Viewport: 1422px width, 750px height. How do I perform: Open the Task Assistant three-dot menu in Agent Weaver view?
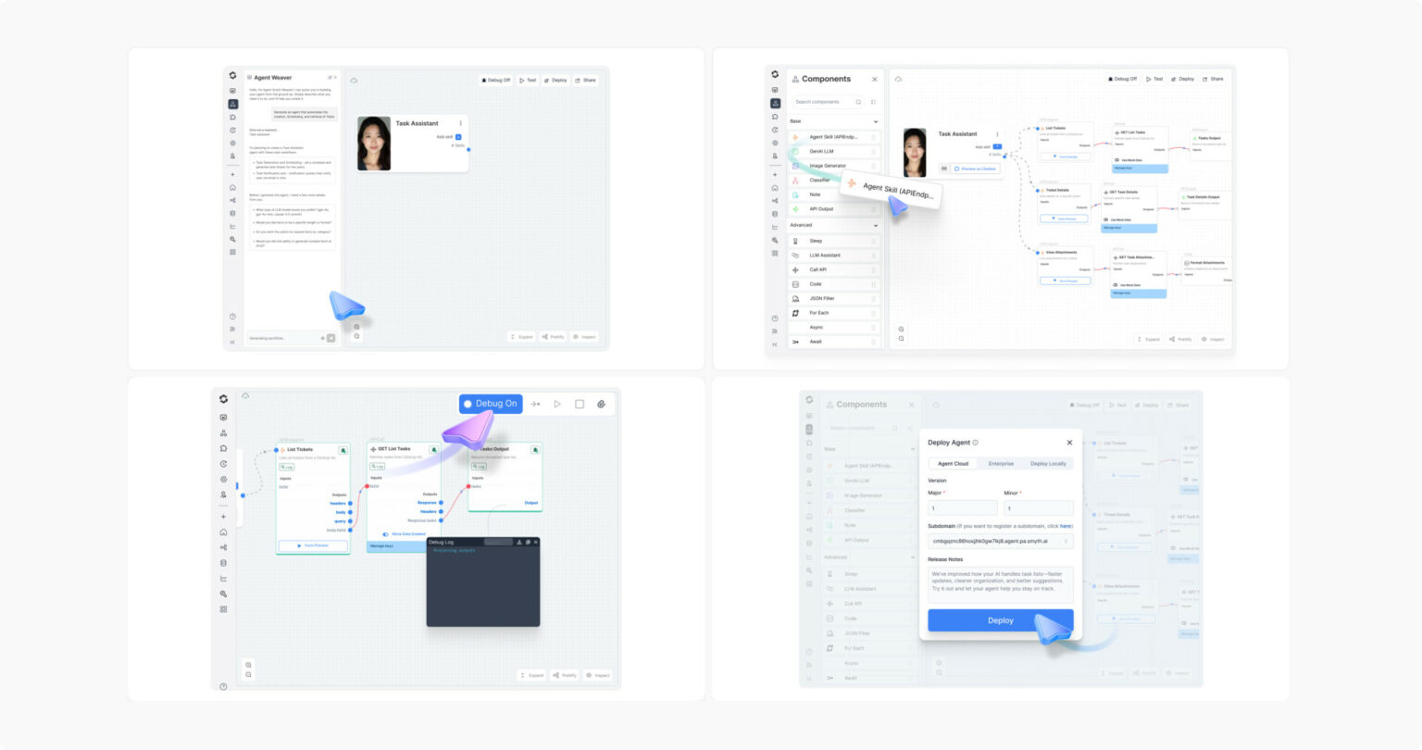(x=461, y=123)
